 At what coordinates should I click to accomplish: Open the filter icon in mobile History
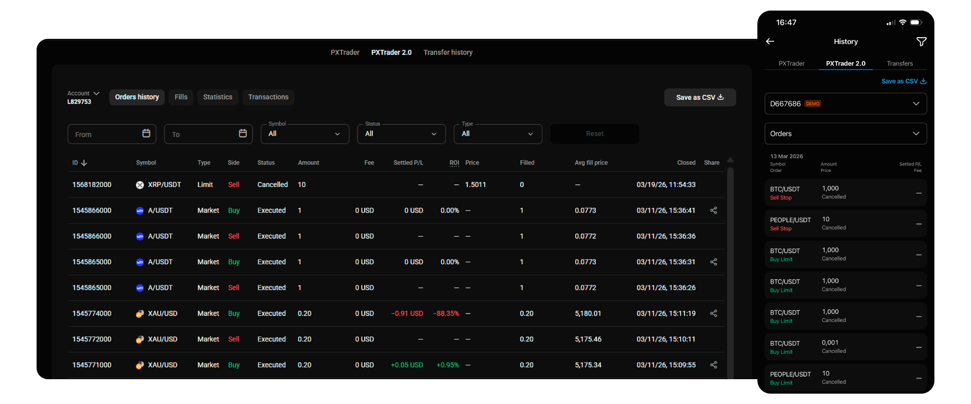[x=921, y=42]
